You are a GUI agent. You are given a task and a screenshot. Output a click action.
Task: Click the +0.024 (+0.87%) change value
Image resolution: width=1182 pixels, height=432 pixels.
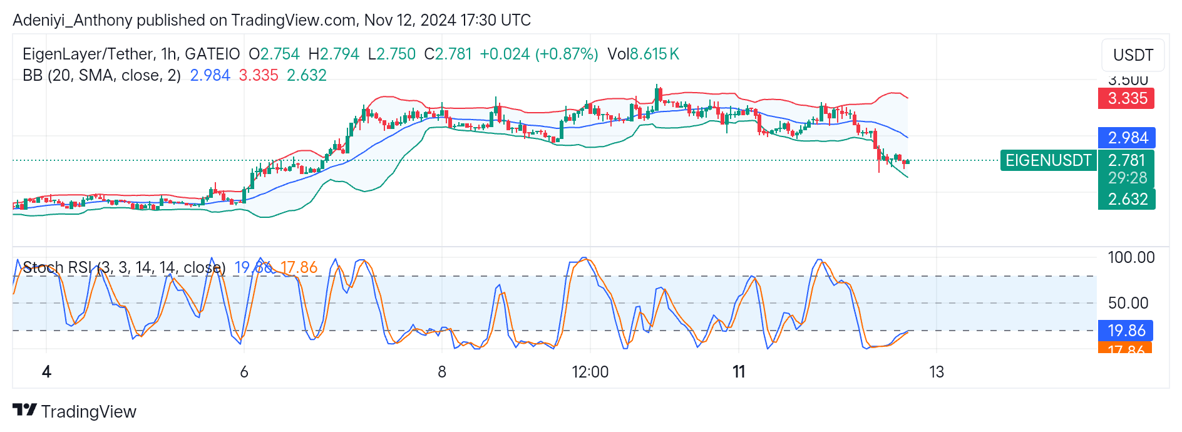click(x=539, y=54)
